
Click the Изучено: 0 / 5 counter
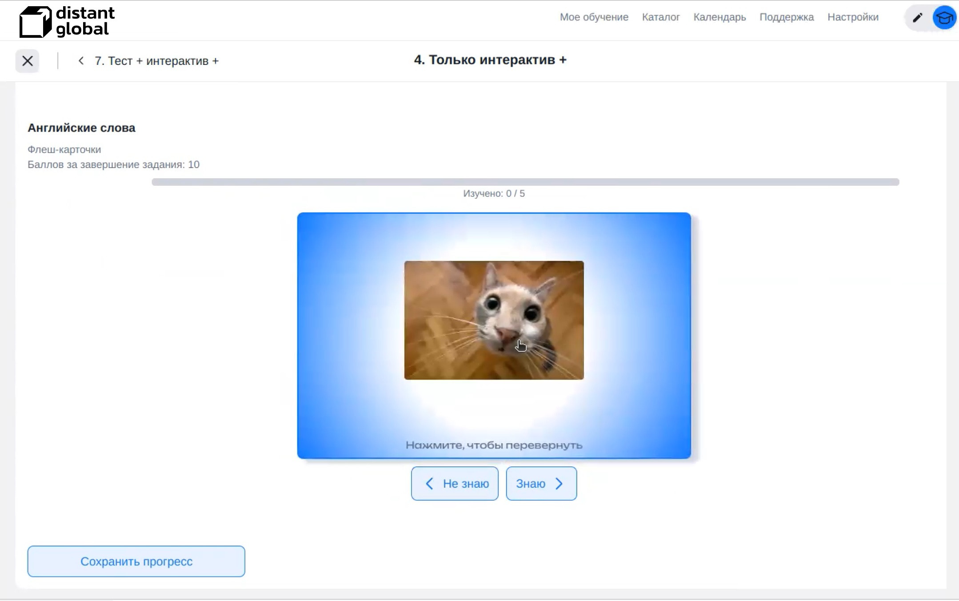[494, 193]
